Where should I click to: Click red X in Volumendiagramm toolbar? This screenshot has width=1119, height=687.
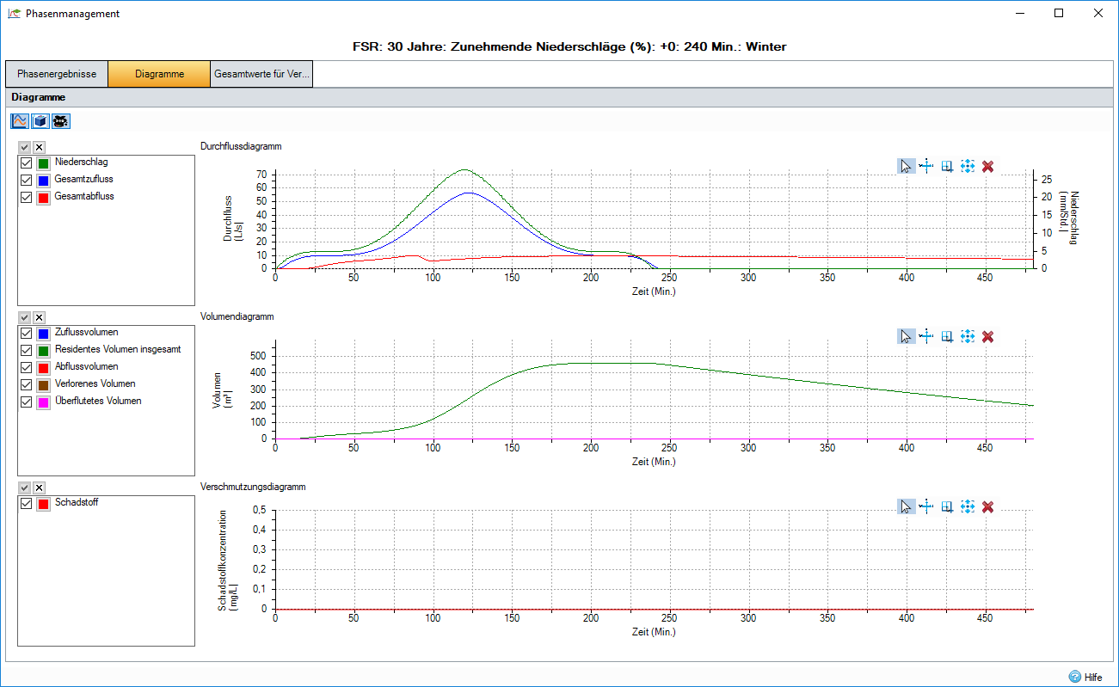coord(987,336)
